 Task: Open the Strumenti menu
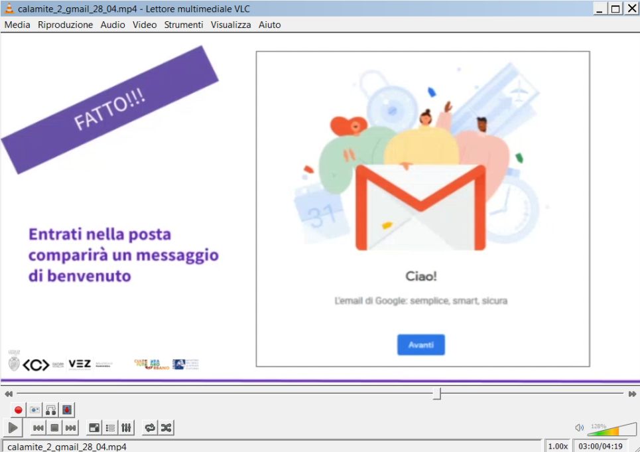pos(184,25)
